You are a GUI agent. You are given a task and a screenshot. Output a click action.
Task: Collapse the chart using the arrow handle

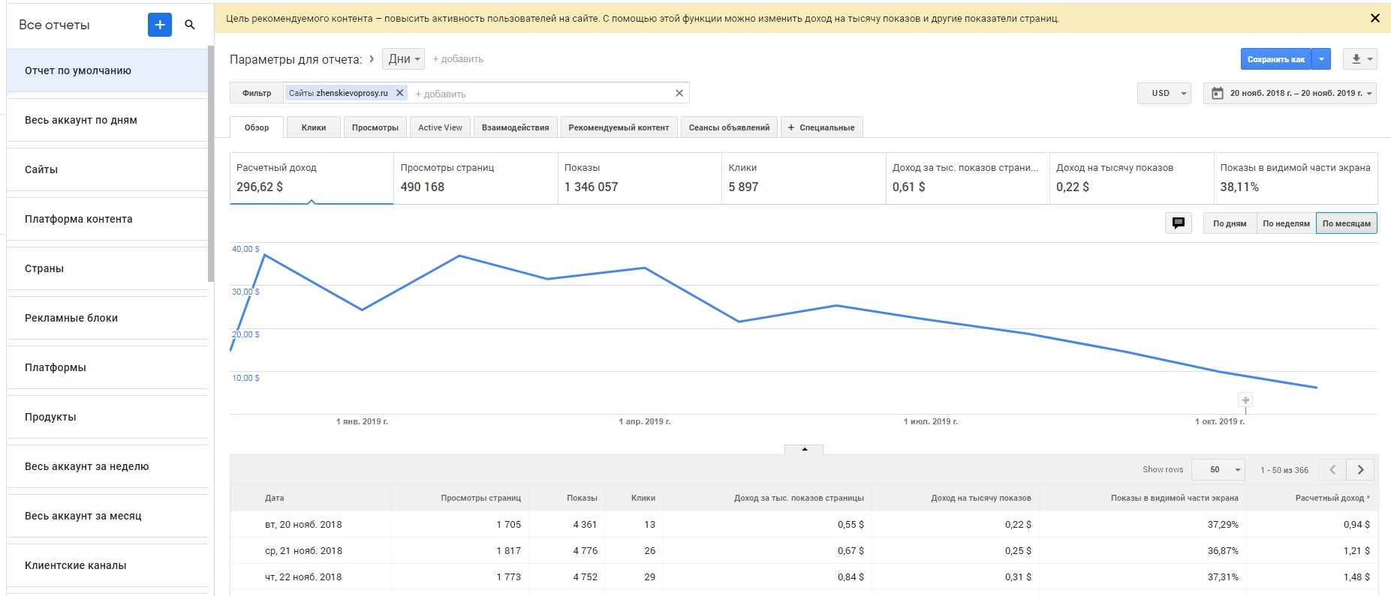pos(804,450)
